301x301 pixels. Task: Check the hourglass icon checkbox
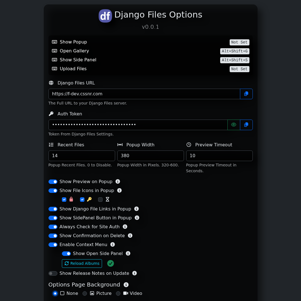coord(100,200)
